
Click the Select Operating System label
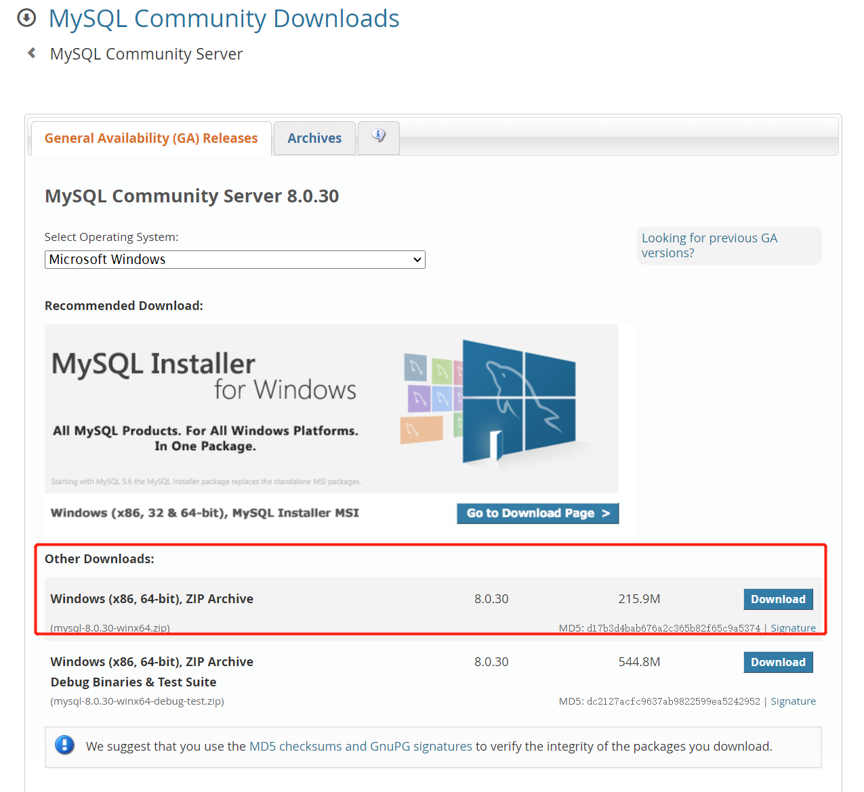pyautogui.click(x=112, y=237)
